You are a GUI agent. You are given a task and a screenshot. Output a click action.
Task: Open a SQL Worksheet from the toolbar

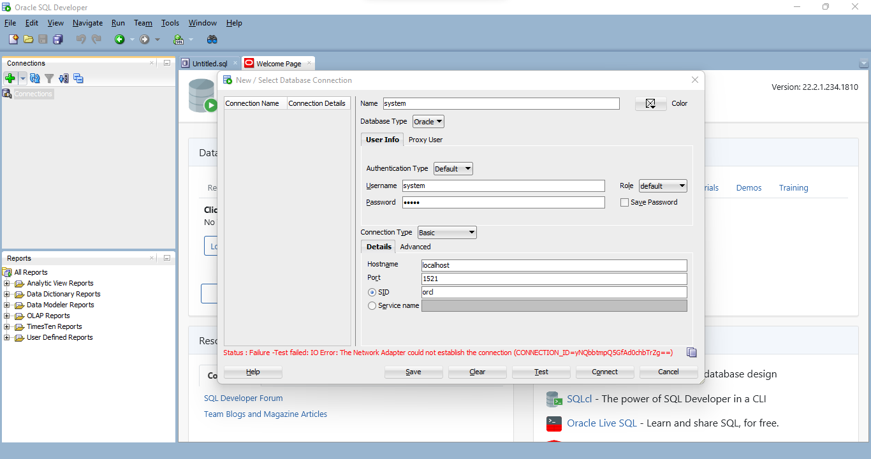[179, 40]
